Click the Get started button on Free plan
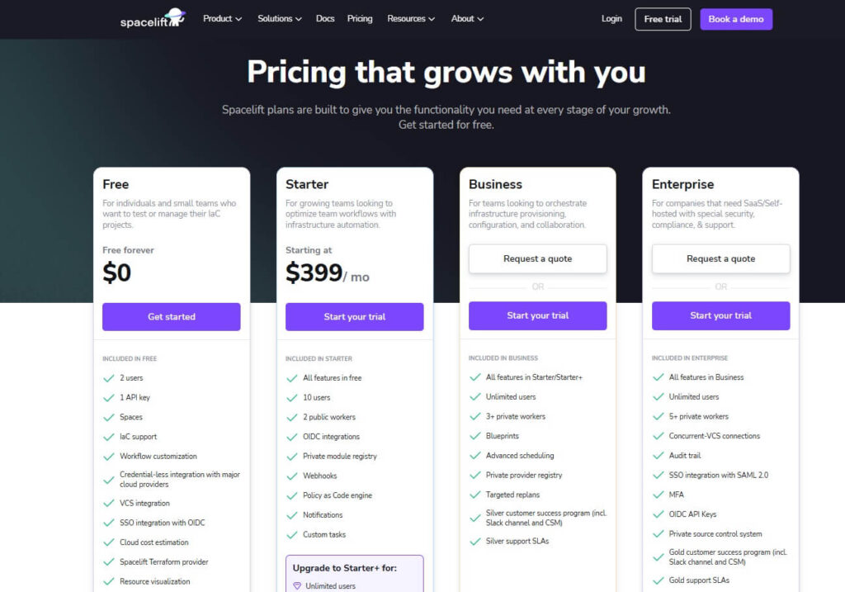Image resolution: width=845 pixels, height=592 pixels. 171,316
